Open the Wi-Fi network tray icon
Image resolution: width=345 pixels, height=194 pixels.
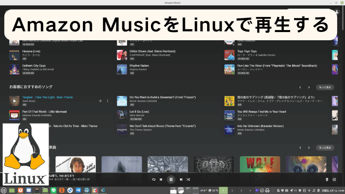click(x=309, y=191)
